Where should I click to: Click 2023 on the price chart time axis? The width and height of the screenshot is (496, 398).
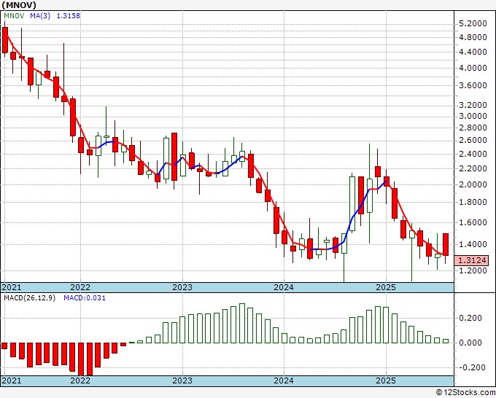click(x=182, y=287)
